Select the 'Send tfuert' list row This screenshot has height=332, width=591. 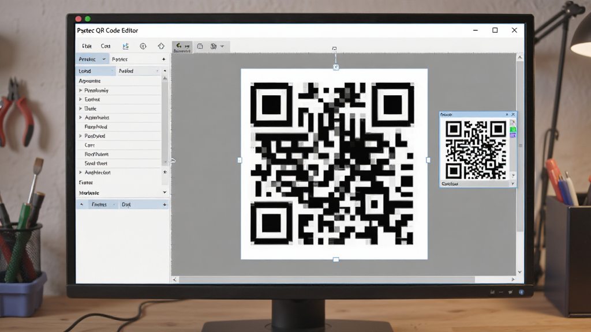119,163
